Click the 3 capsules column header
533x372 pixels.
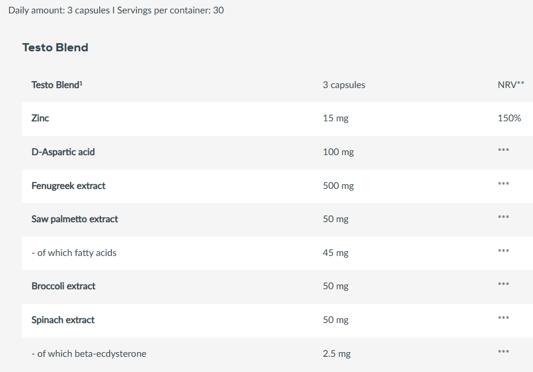344,85
